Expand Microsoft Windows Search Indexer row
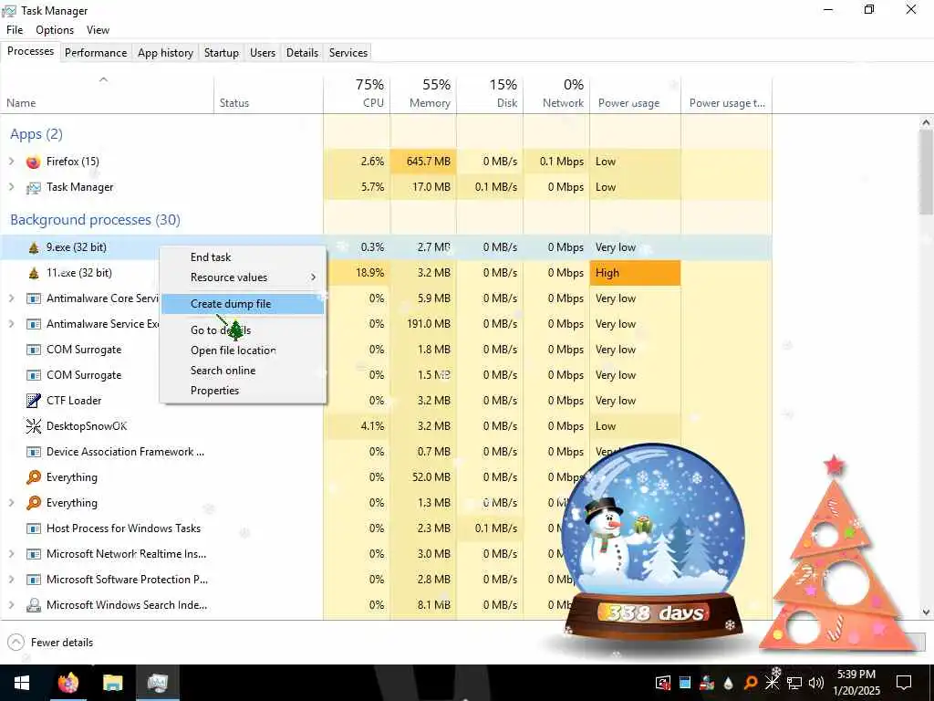 11,606
